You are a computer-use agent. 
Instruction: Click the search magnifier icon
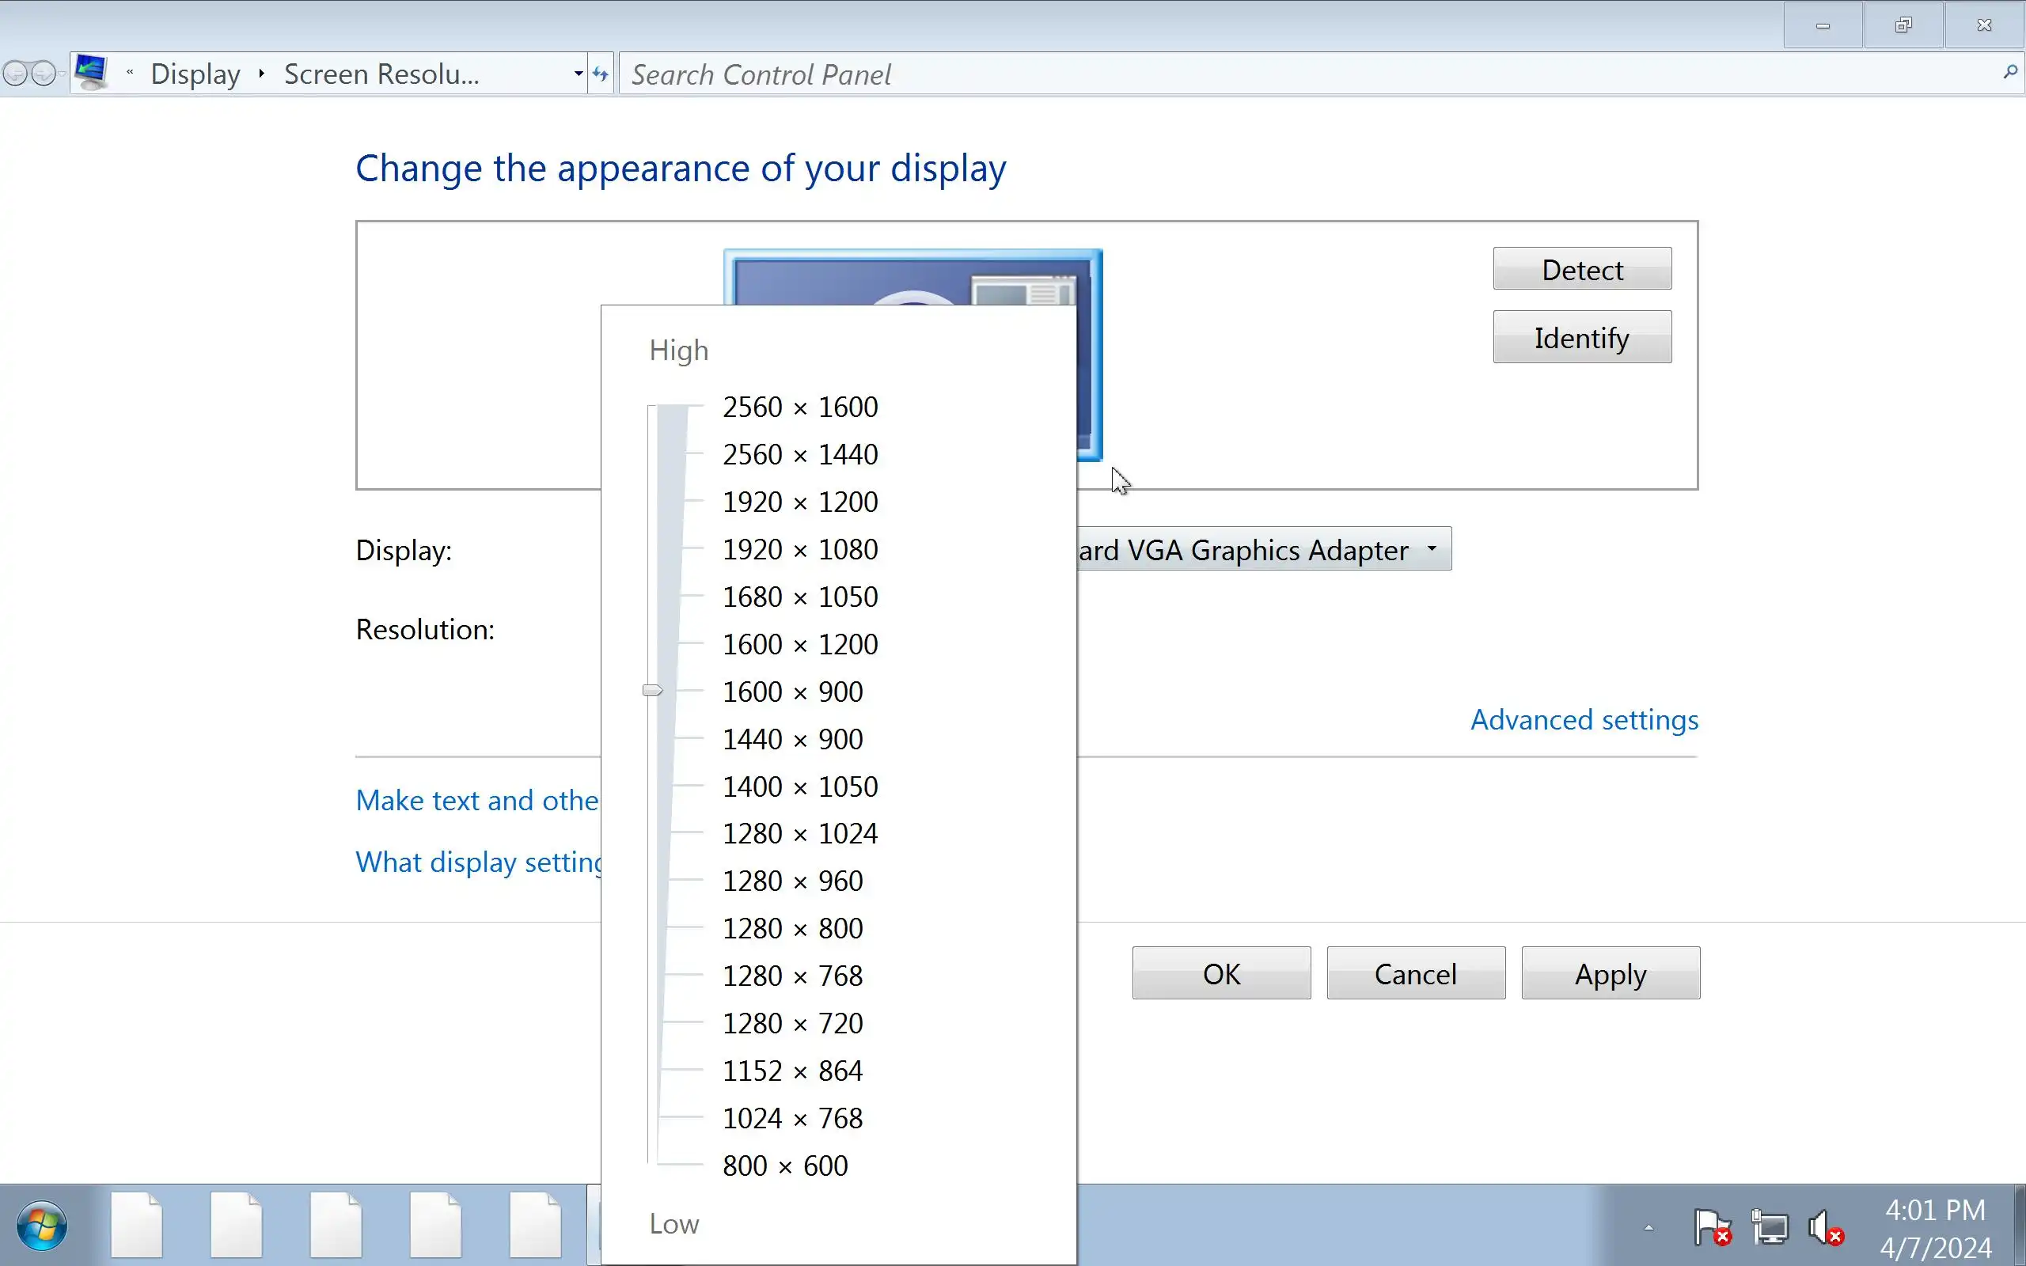[x=2009, y=73]
